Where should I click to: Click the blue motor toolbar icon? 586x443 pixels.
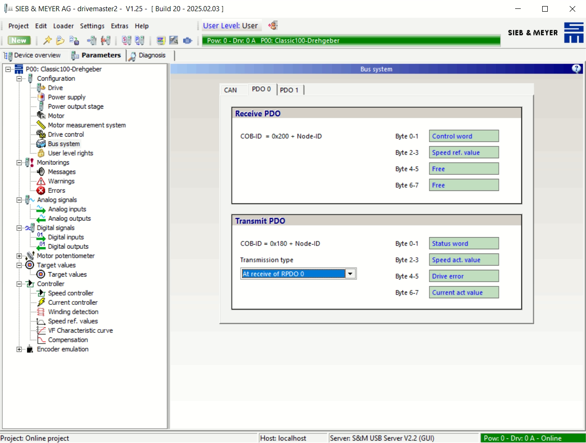187,41
